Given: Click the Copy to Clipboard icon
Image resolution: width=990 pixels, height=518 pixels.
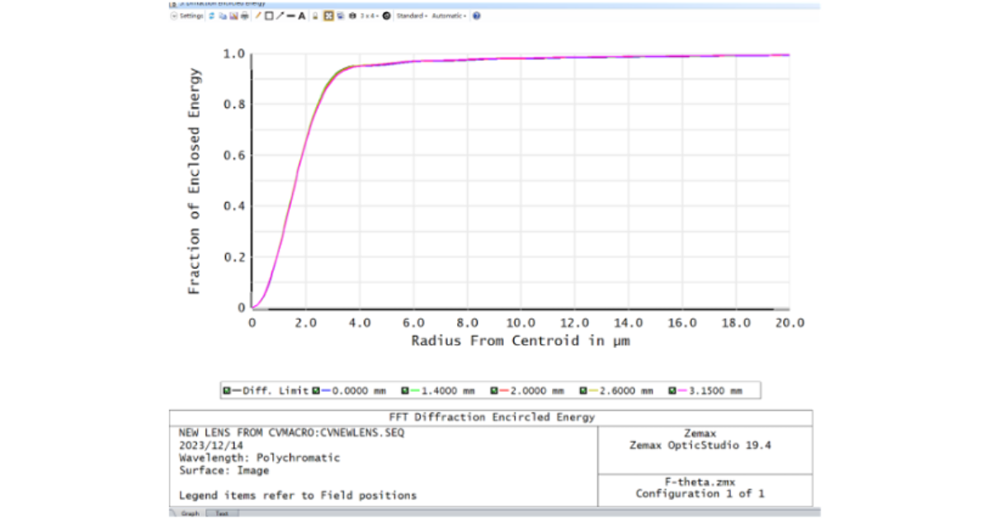Looking at the screenshot, I should (223, 14).
